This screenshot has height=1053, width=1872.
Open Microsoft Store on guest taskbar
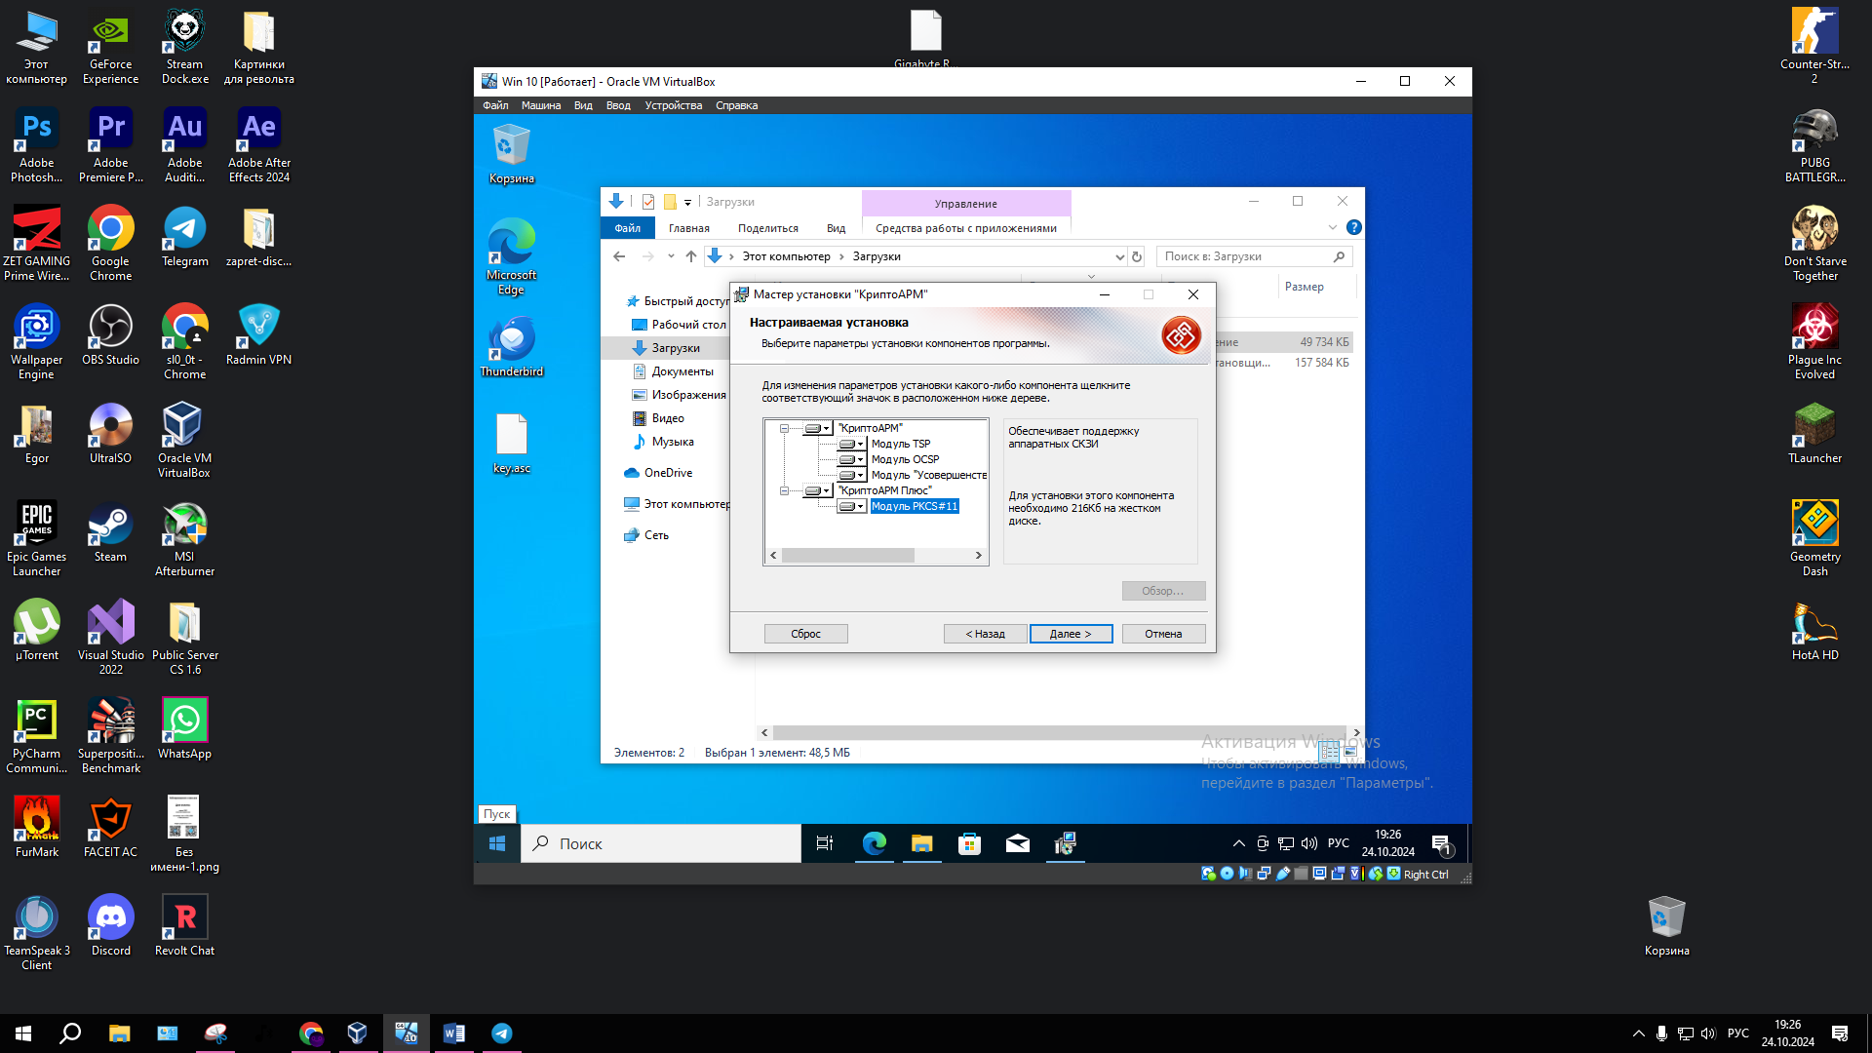(969, 843)
